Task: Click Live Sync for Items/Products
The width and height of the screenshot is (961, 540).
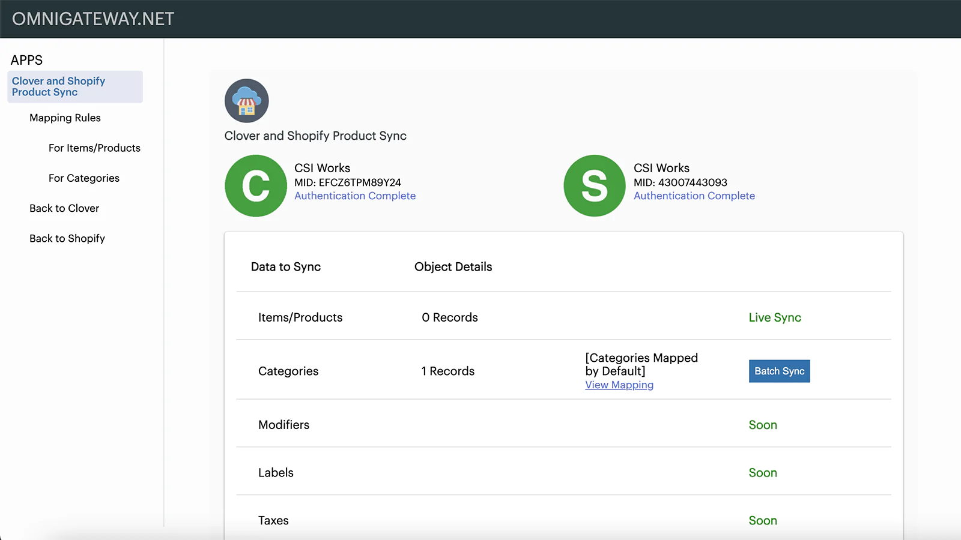Action: point(775,317)
